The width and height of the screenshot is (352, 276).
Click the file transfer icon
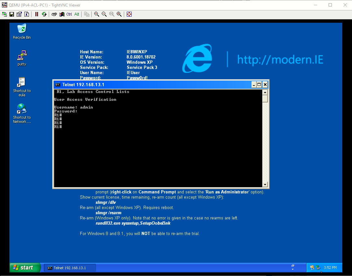click(x=87, y=14)
